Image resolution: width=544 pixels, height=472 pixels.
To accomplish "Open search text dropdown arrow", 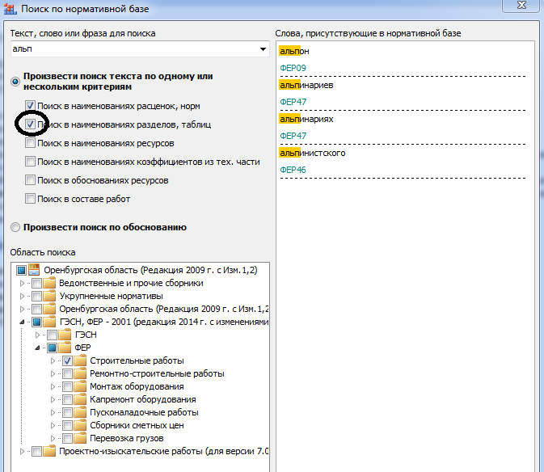I will coord(263,49).
